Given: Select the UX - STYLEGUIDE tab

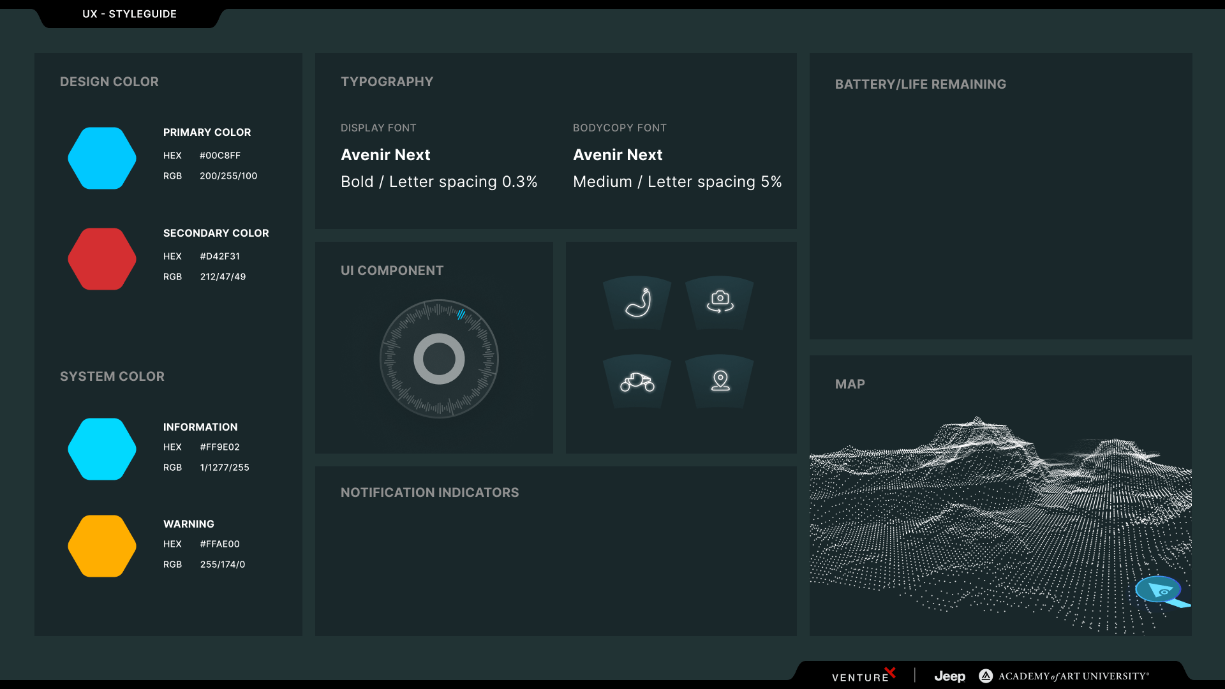Looking at the screenshot, I should [x=130, y=14].
